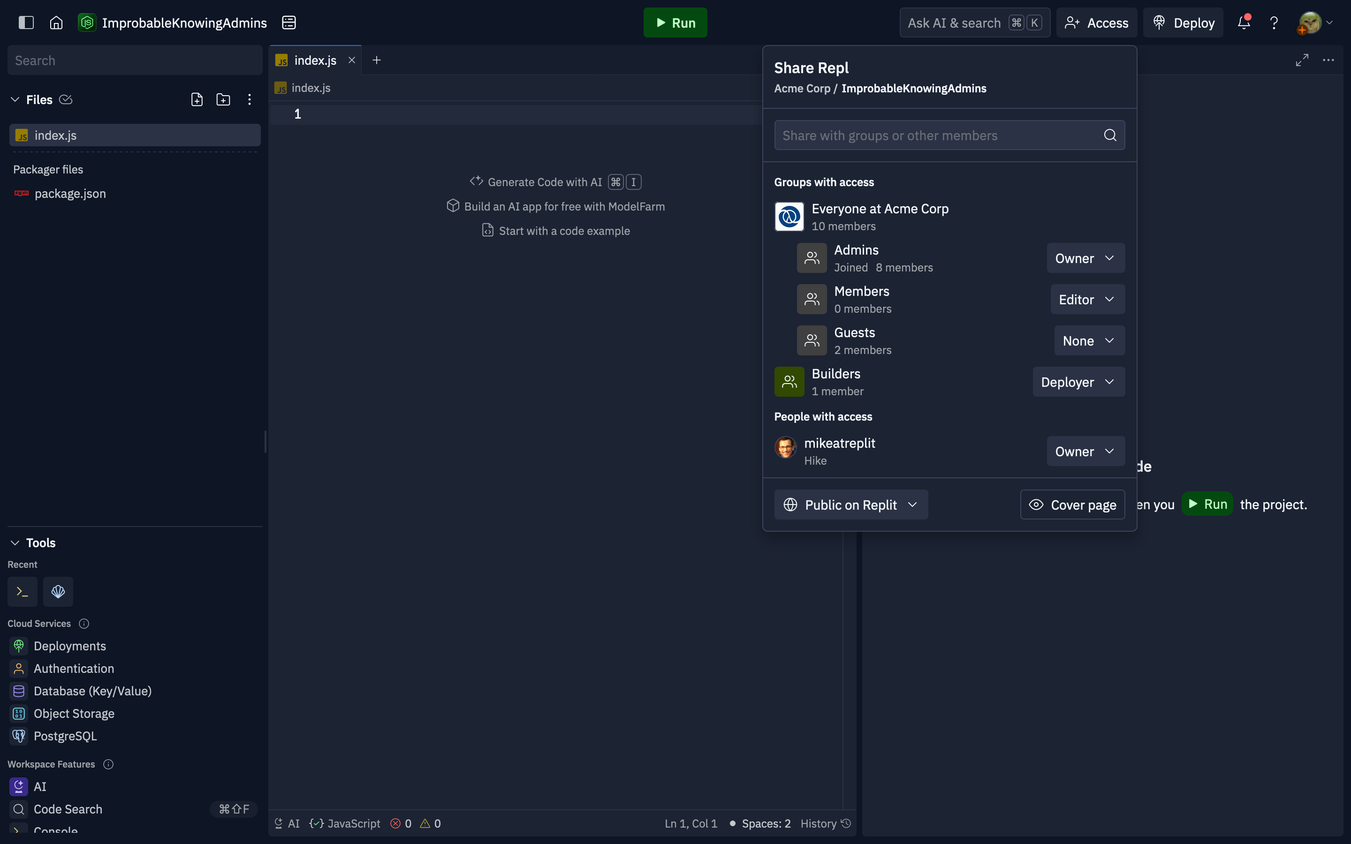Viewport: 1351px width, 844px height.
Task: Run the repl with top Run button
Action: 675,23
